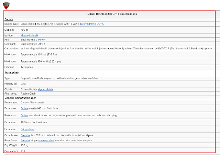220x156 pixels.
Task: Click the 21 l fuel capacity value
Action: point(23,151)
